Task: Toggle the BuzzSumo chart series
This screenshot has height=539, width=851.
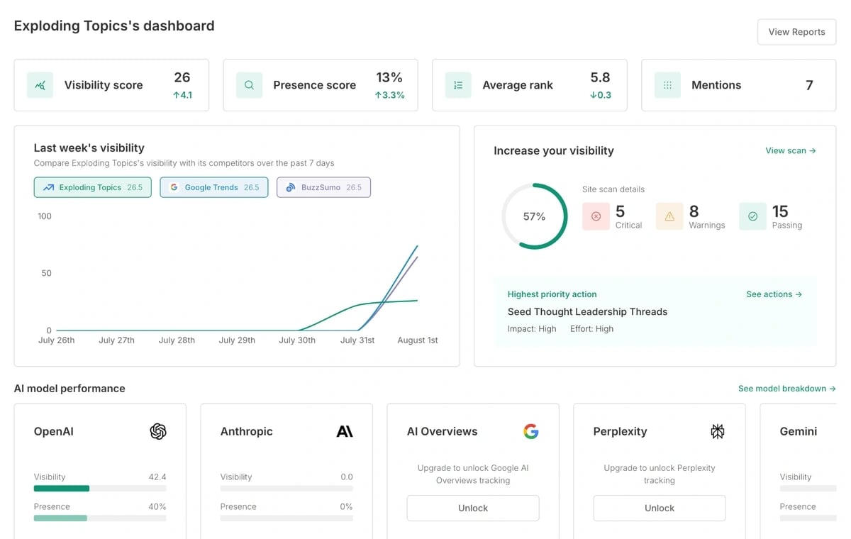Action: (x=323, y=187)
